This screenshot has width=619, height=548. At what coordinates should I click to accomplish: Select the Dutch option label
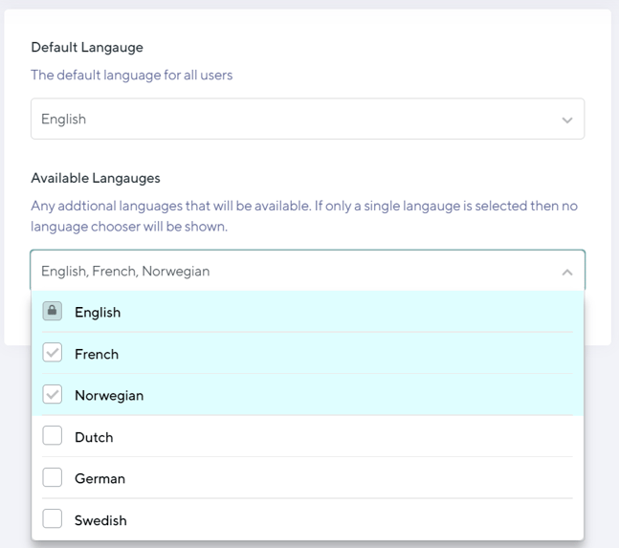pos(94,437)
